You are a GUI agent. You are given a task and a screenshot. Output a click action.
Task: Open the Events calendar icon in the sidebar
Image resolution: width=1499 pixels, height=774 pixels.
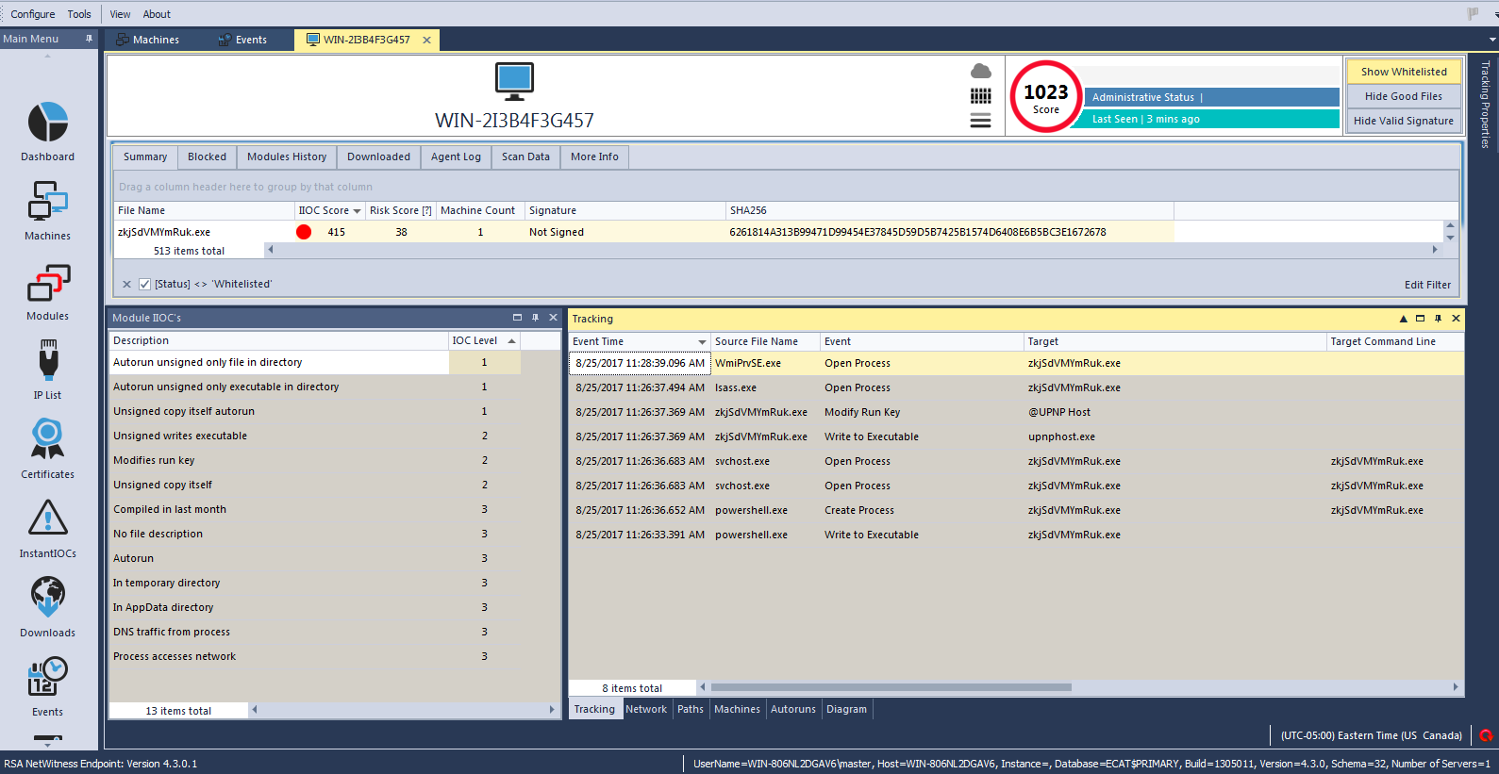pos(47,678)
